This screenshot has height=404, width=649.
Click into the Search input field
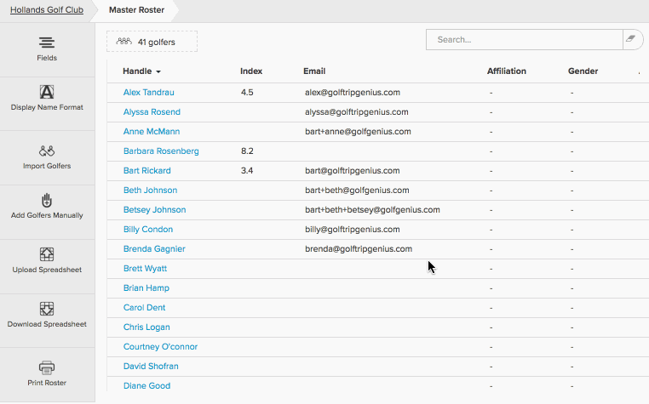[x=525, y=40]
